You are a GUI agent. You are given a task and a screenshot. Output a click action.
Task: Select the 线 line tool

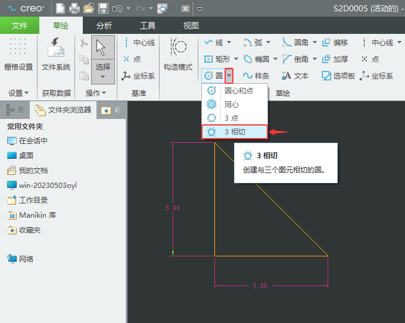tap(214, 42)
